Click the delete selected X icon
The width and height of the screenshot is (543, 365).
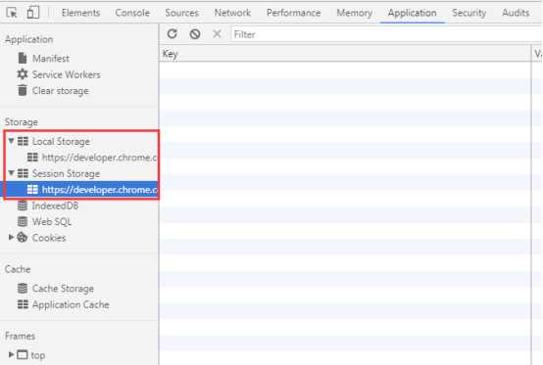pyautogui.click(x=218, y=34)
